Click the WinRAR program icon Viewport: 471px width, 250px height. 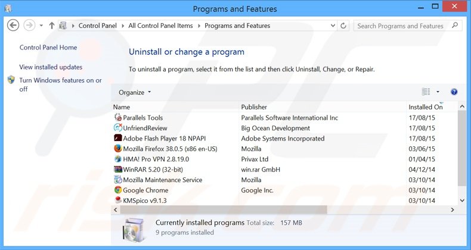(x=118, y=170)
